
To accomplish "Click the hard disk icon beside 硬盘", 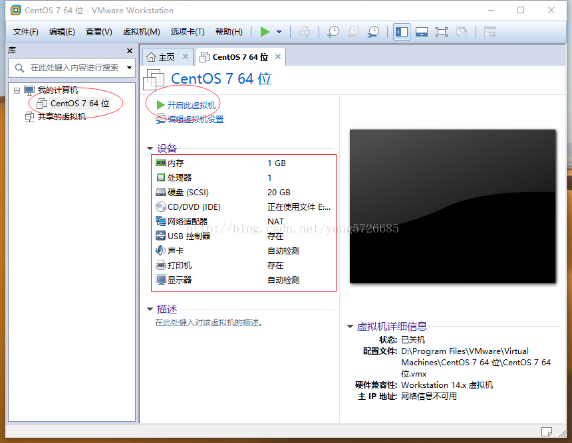I will click(x=161, y=192).
